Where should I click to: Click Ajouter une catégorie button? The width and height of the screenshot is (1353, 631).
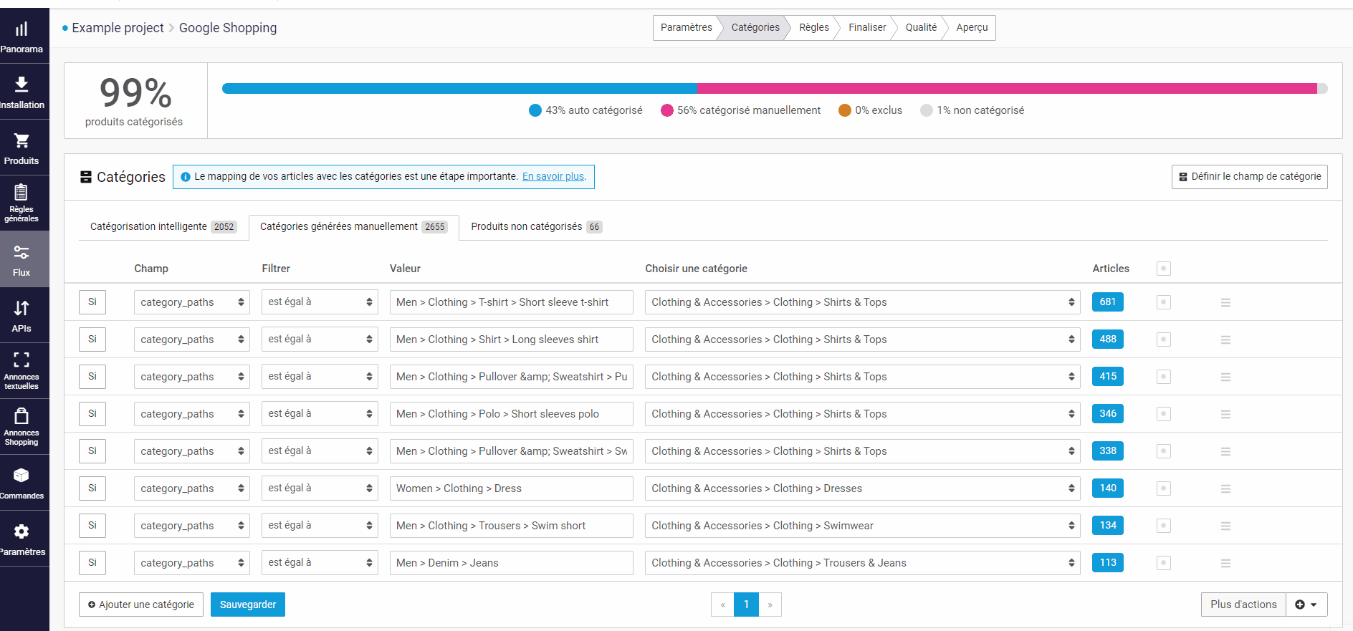[141, 604]
